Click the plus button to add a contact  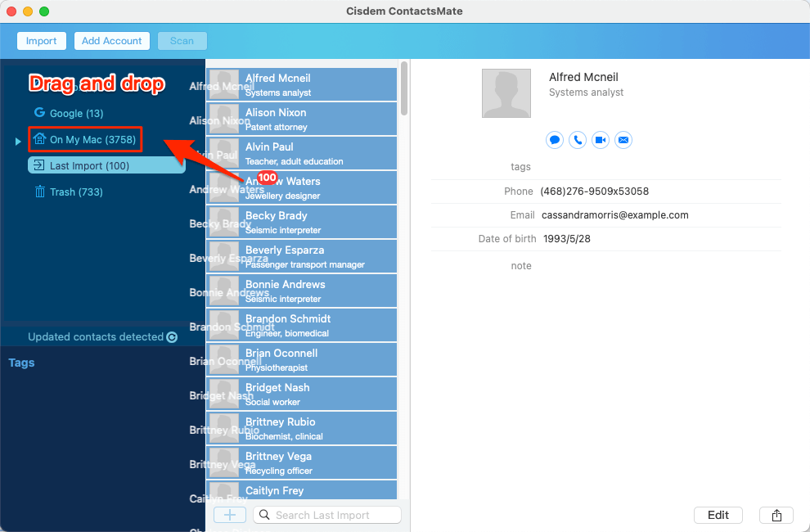tap(230, 515)
